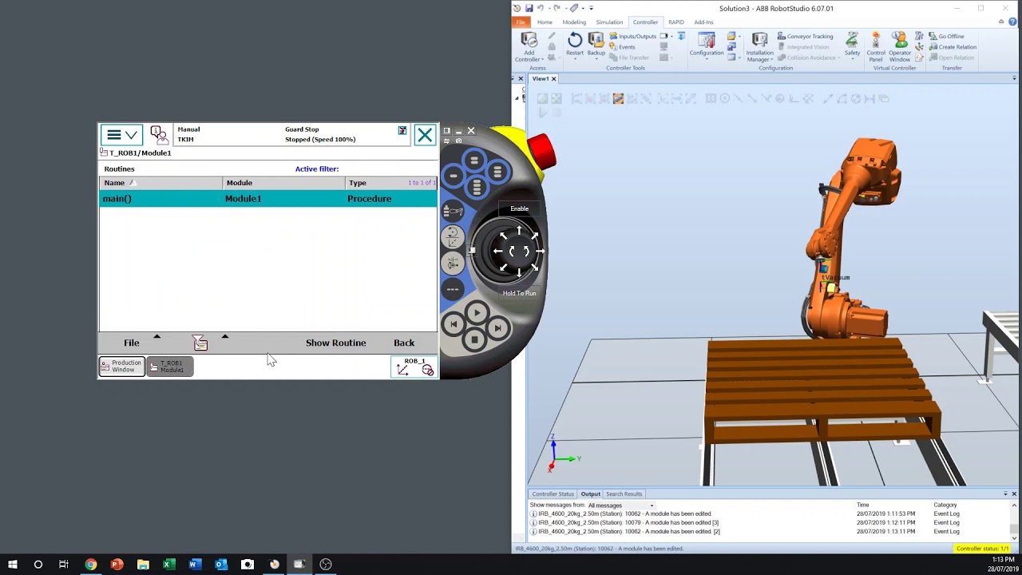Switch to Controller Status tab

pos(553,494)
